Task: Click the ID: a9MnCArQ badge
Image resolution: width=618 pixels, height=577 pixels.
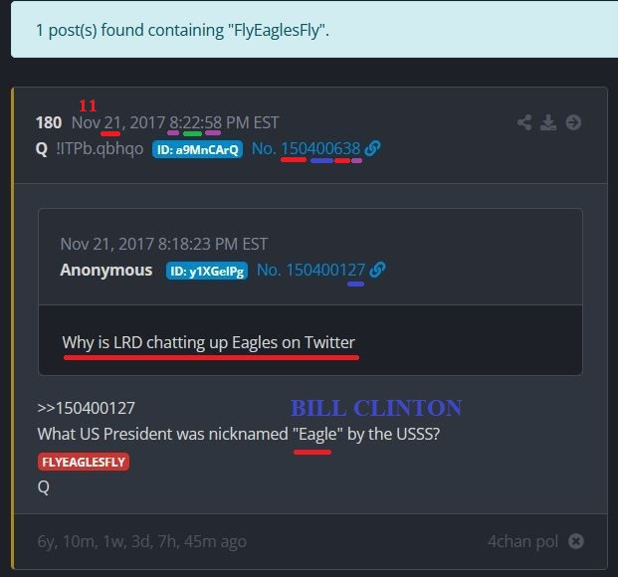Action: click(197, 149)
